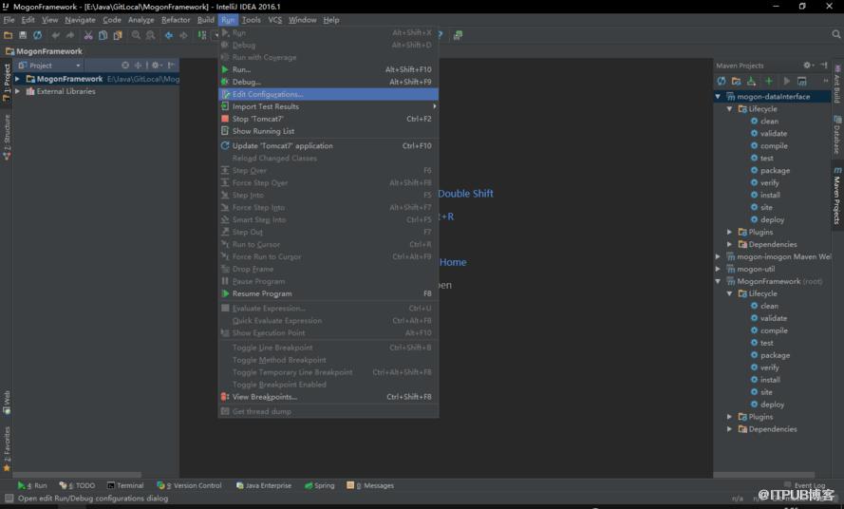Hide the Project panel with hide icon

tap(171, 66)
